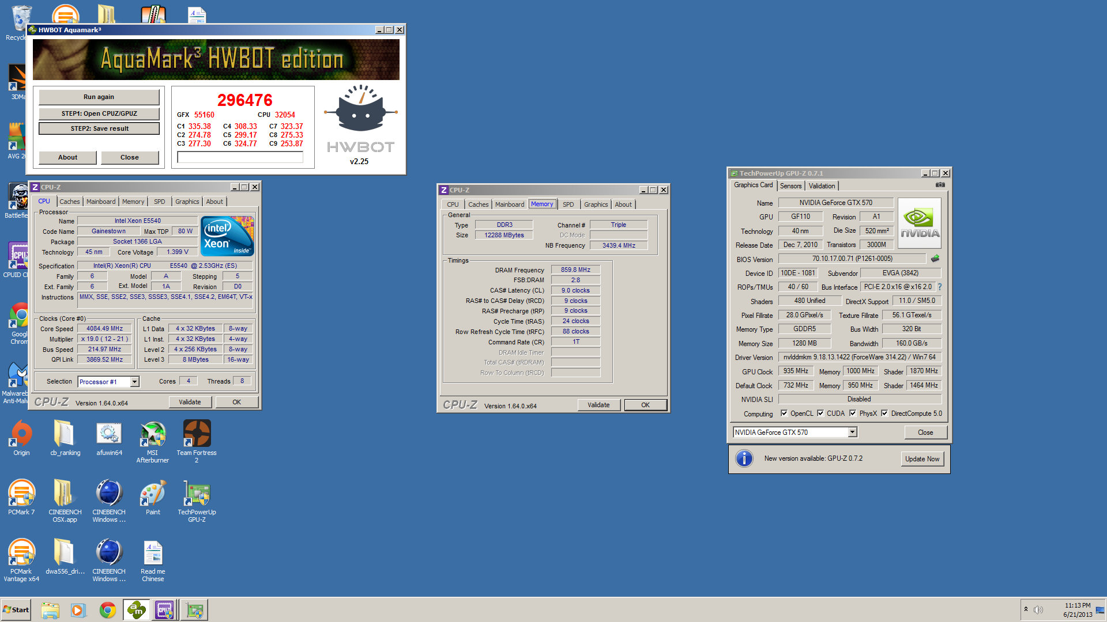The height and width of the screenshot is (622, 1107).
Task: Click the 296476 Aquamark score
Action: coord(245,100)
